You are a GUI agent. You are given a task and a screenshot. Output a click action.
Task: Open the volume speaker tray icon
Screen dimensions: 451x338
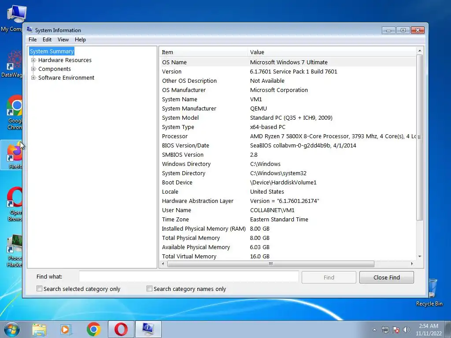pos(407,330)
